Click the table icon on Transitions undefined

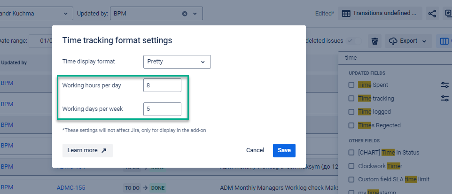pos(346,14)
